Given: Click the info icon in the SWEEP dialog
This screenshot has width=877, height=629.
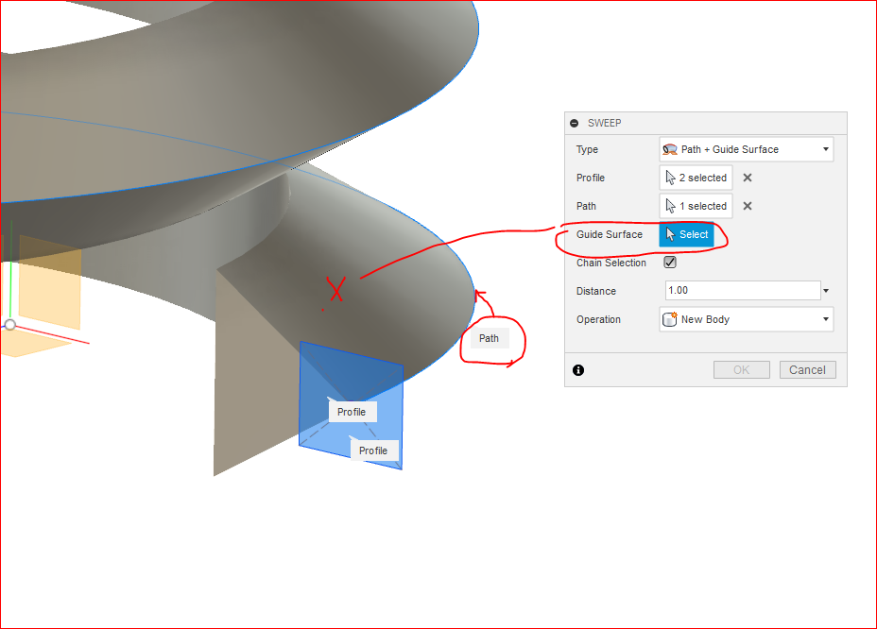Looking at the screenshot, I should click(x=577, y=369).
